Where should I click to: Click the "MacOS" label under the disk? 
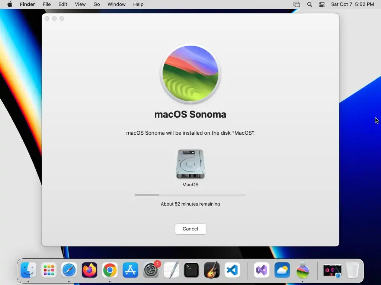[x=190, y=185]
